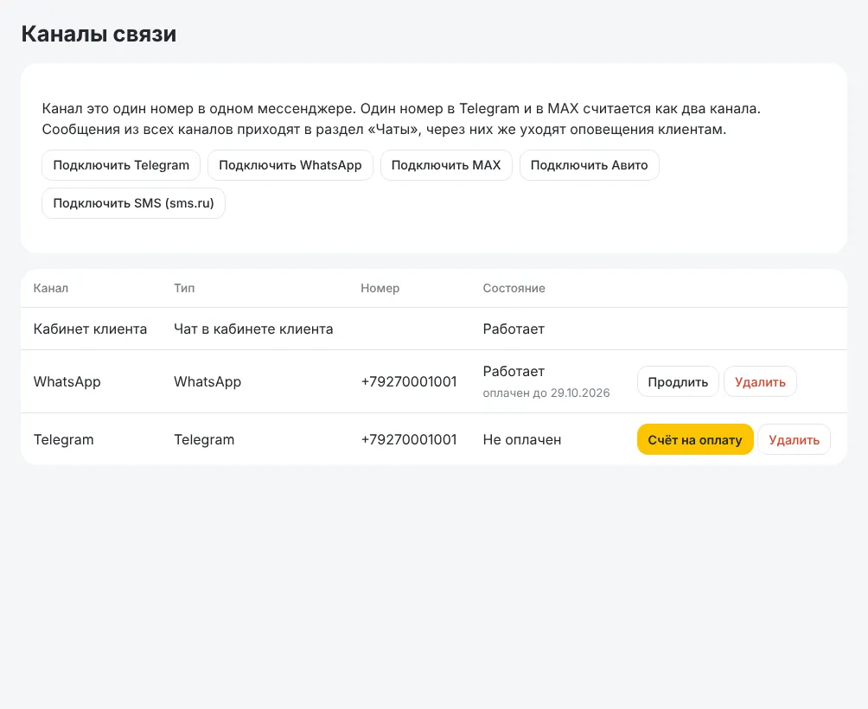The height and width of the screenshot is (709, 868).
Task: Click Работает status in Кабинет клиента row
Action: click(514, 329)
